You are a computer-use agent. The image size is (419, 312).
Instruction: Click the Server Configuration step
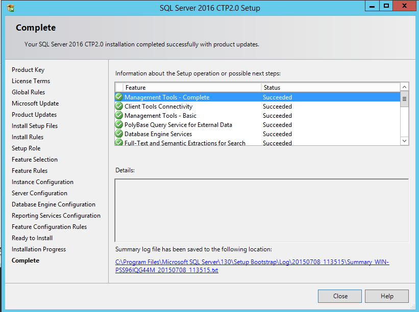coord(39,193)
